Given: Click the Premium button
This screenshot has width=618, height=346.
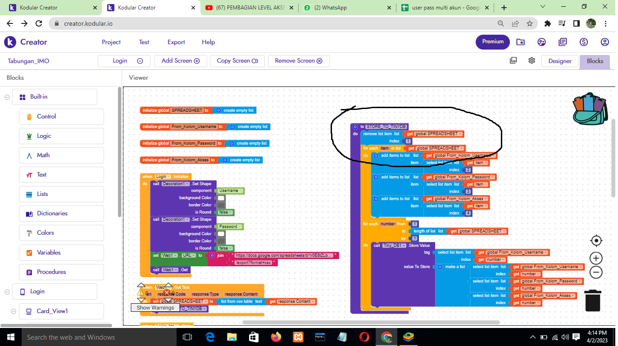Looking at the screenshot, I should click(493, 42).
